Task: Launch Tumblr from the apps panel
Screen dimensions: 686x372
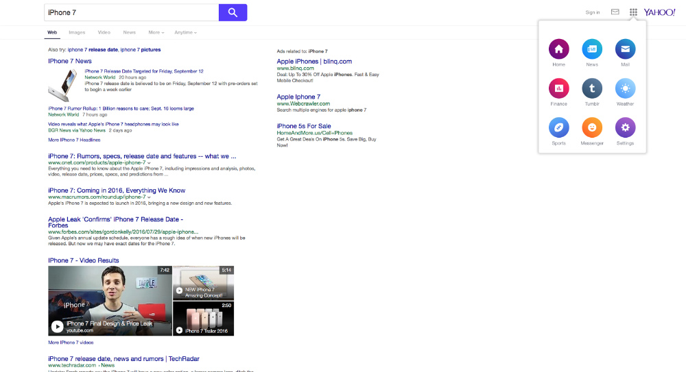Action: point(592,88)
